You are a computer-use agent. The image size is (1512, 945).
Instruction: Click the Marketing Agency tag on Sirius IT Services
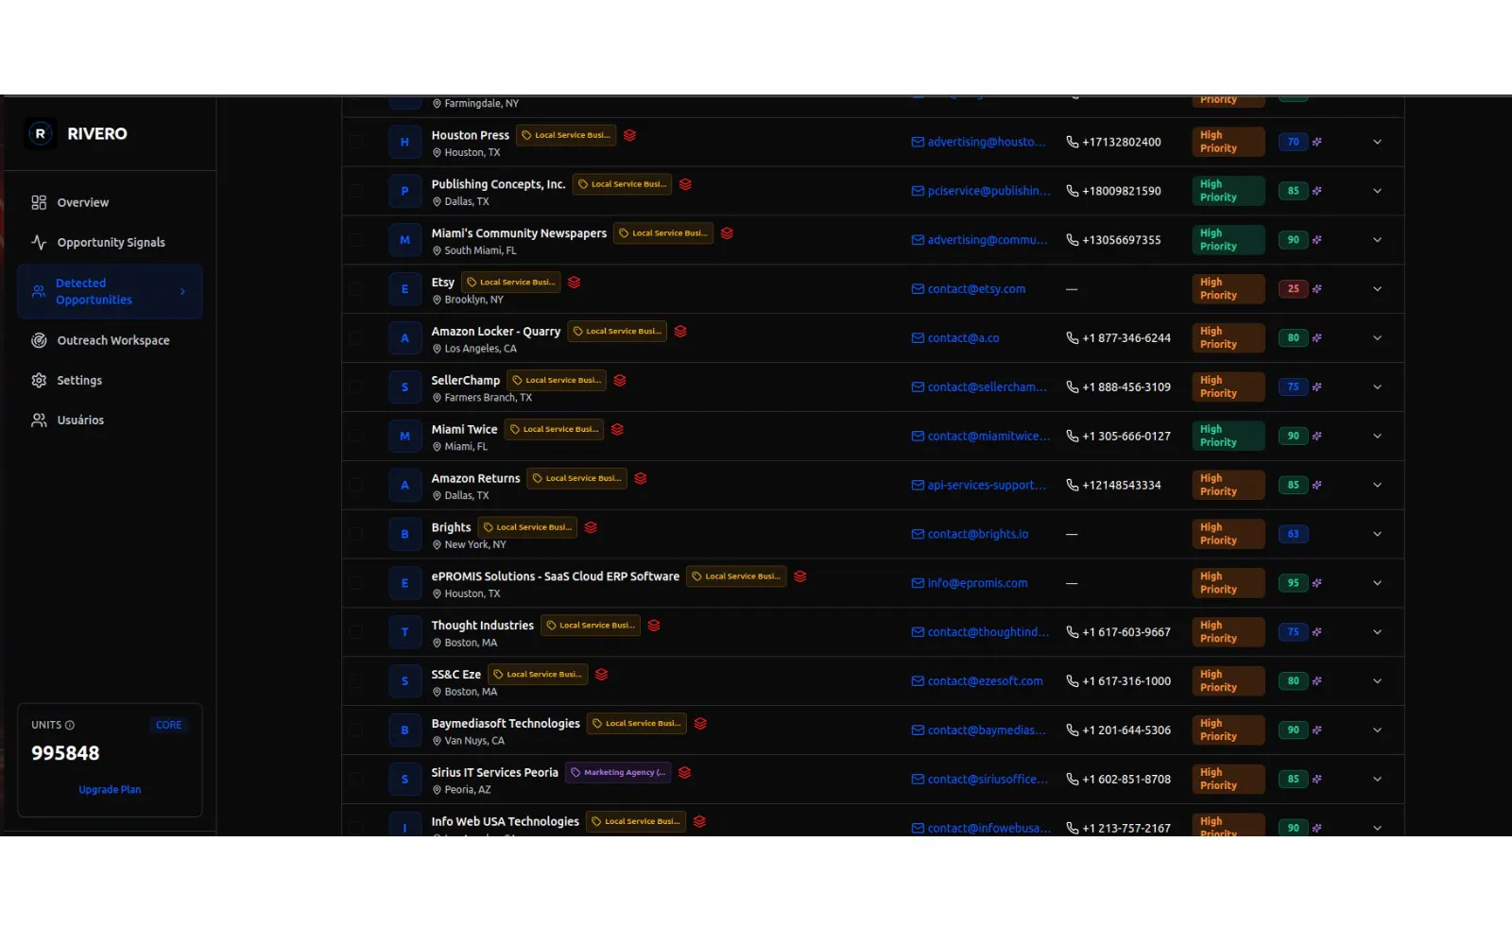pyautogui.click(x=618, y=773)
